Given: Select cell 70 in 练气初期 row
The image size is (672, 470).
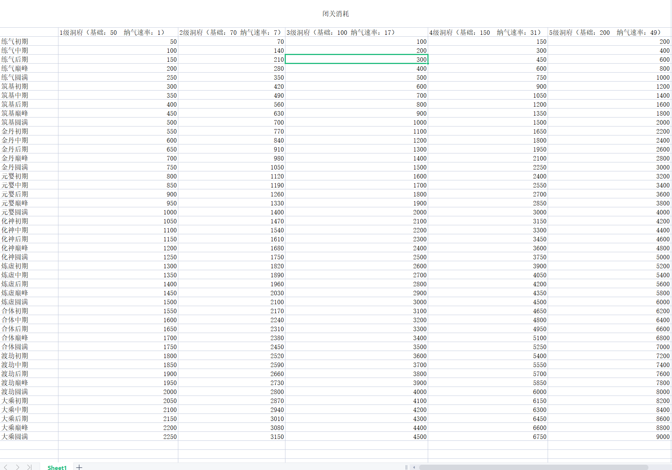Looking at the screenshot, I should coord(231,41).
